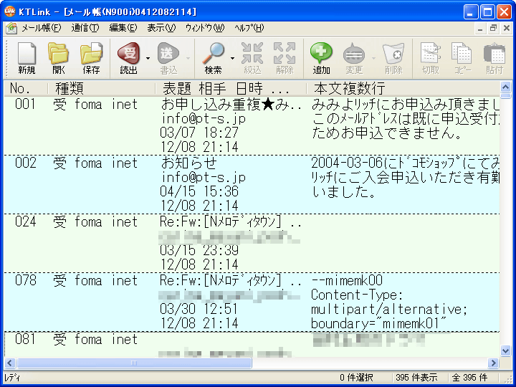Expand the 書込 dropdown arrow
Screen dimensions: 516x387
[x=188, y=59]
